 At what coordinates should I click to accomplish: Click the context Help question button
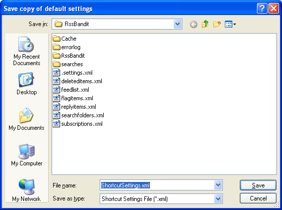coord(262,9)
